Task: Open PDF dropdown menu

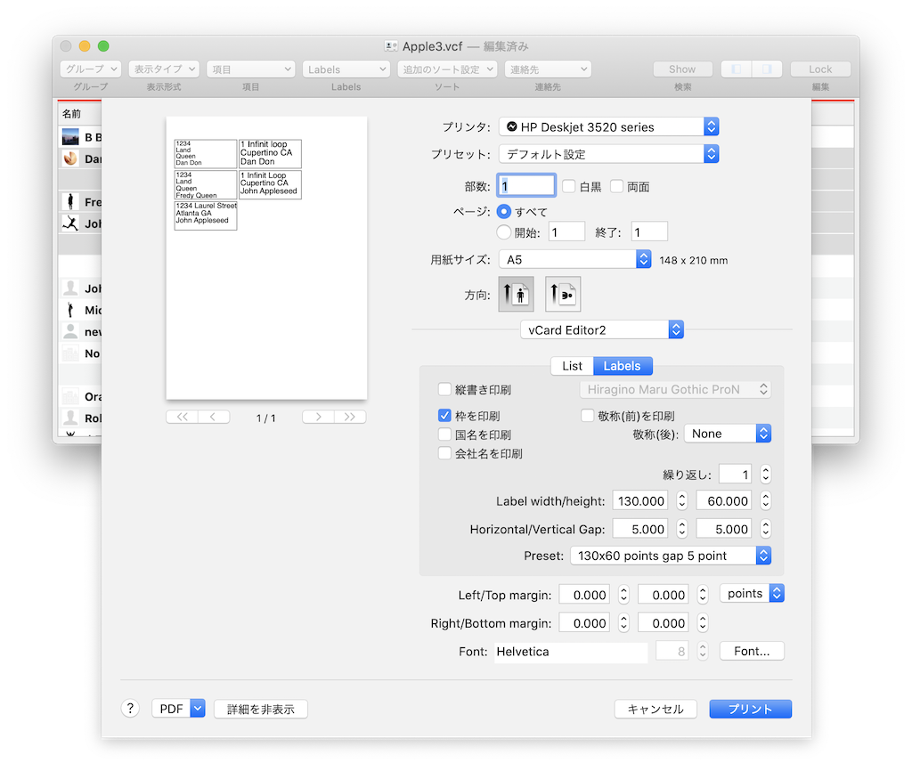Action: [178, 709]
